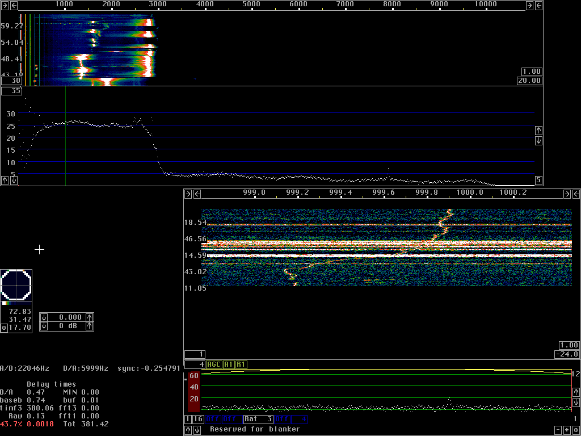Click the '20.00' box on wide waterfall
This screenshot has height=436, width=581.
point(529,81)
